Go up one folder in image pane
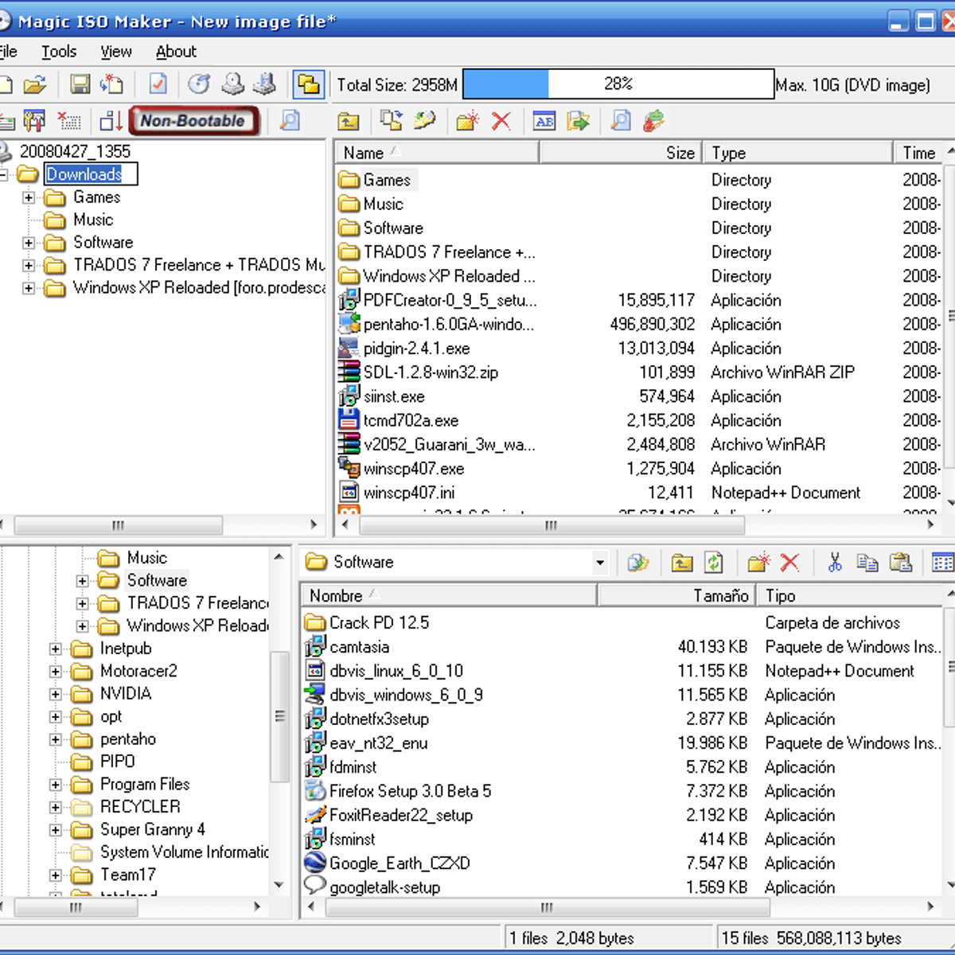 349,121
